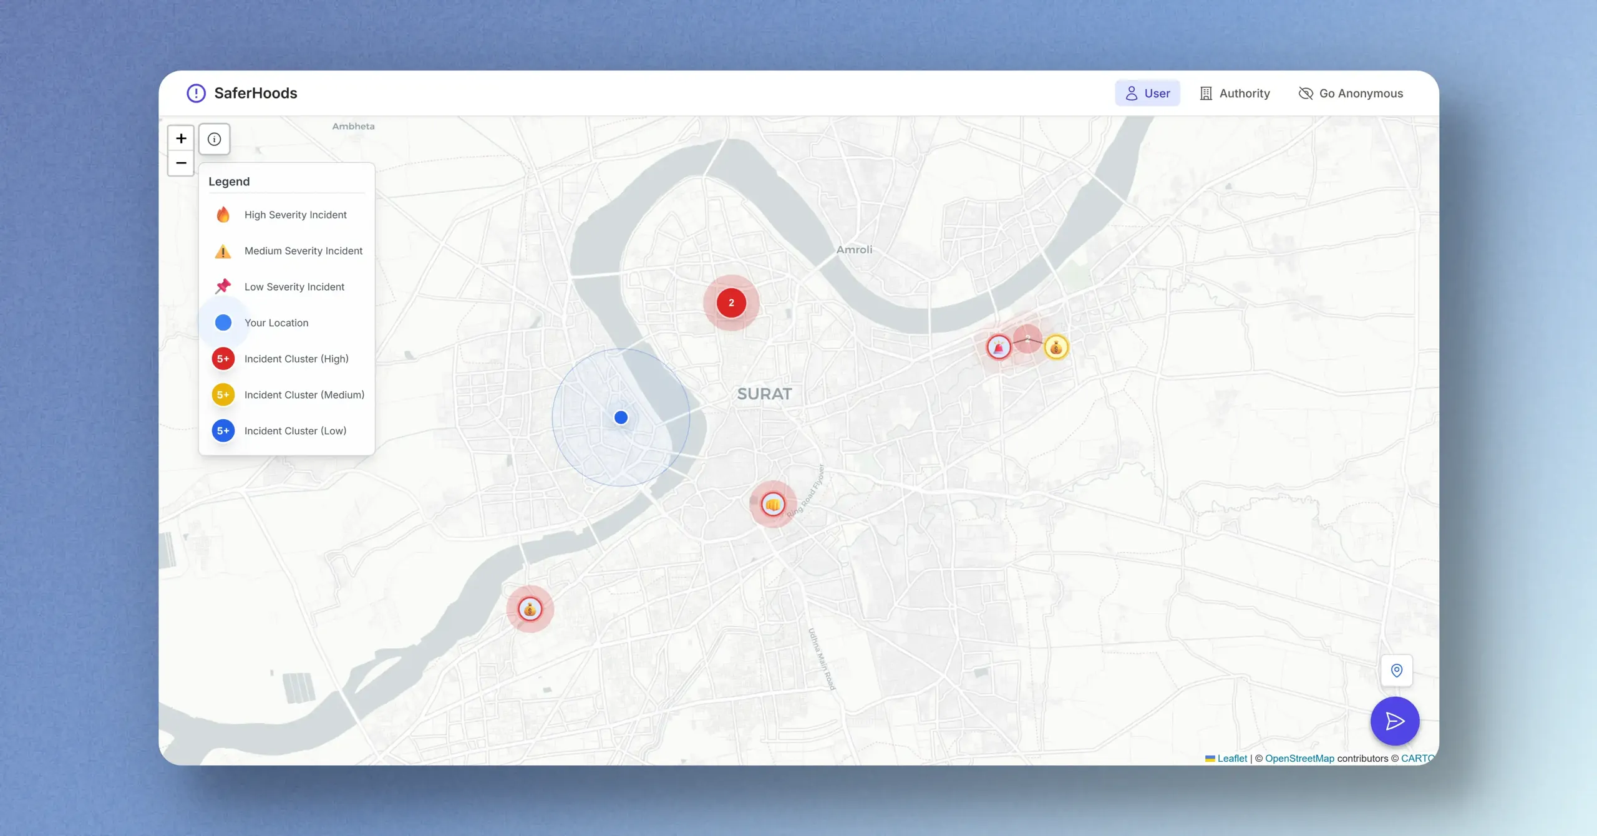The width and height of the screenshot is (1597, 836).
Task: Click the yellow Incident Cluster (Medium) swatch
Action: (x=223, y=395)
